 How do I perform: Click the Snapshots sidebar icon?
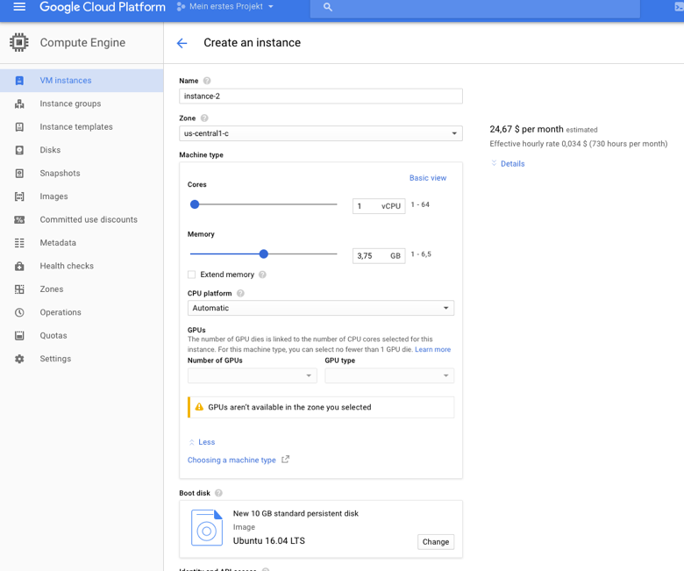point(19,173)
